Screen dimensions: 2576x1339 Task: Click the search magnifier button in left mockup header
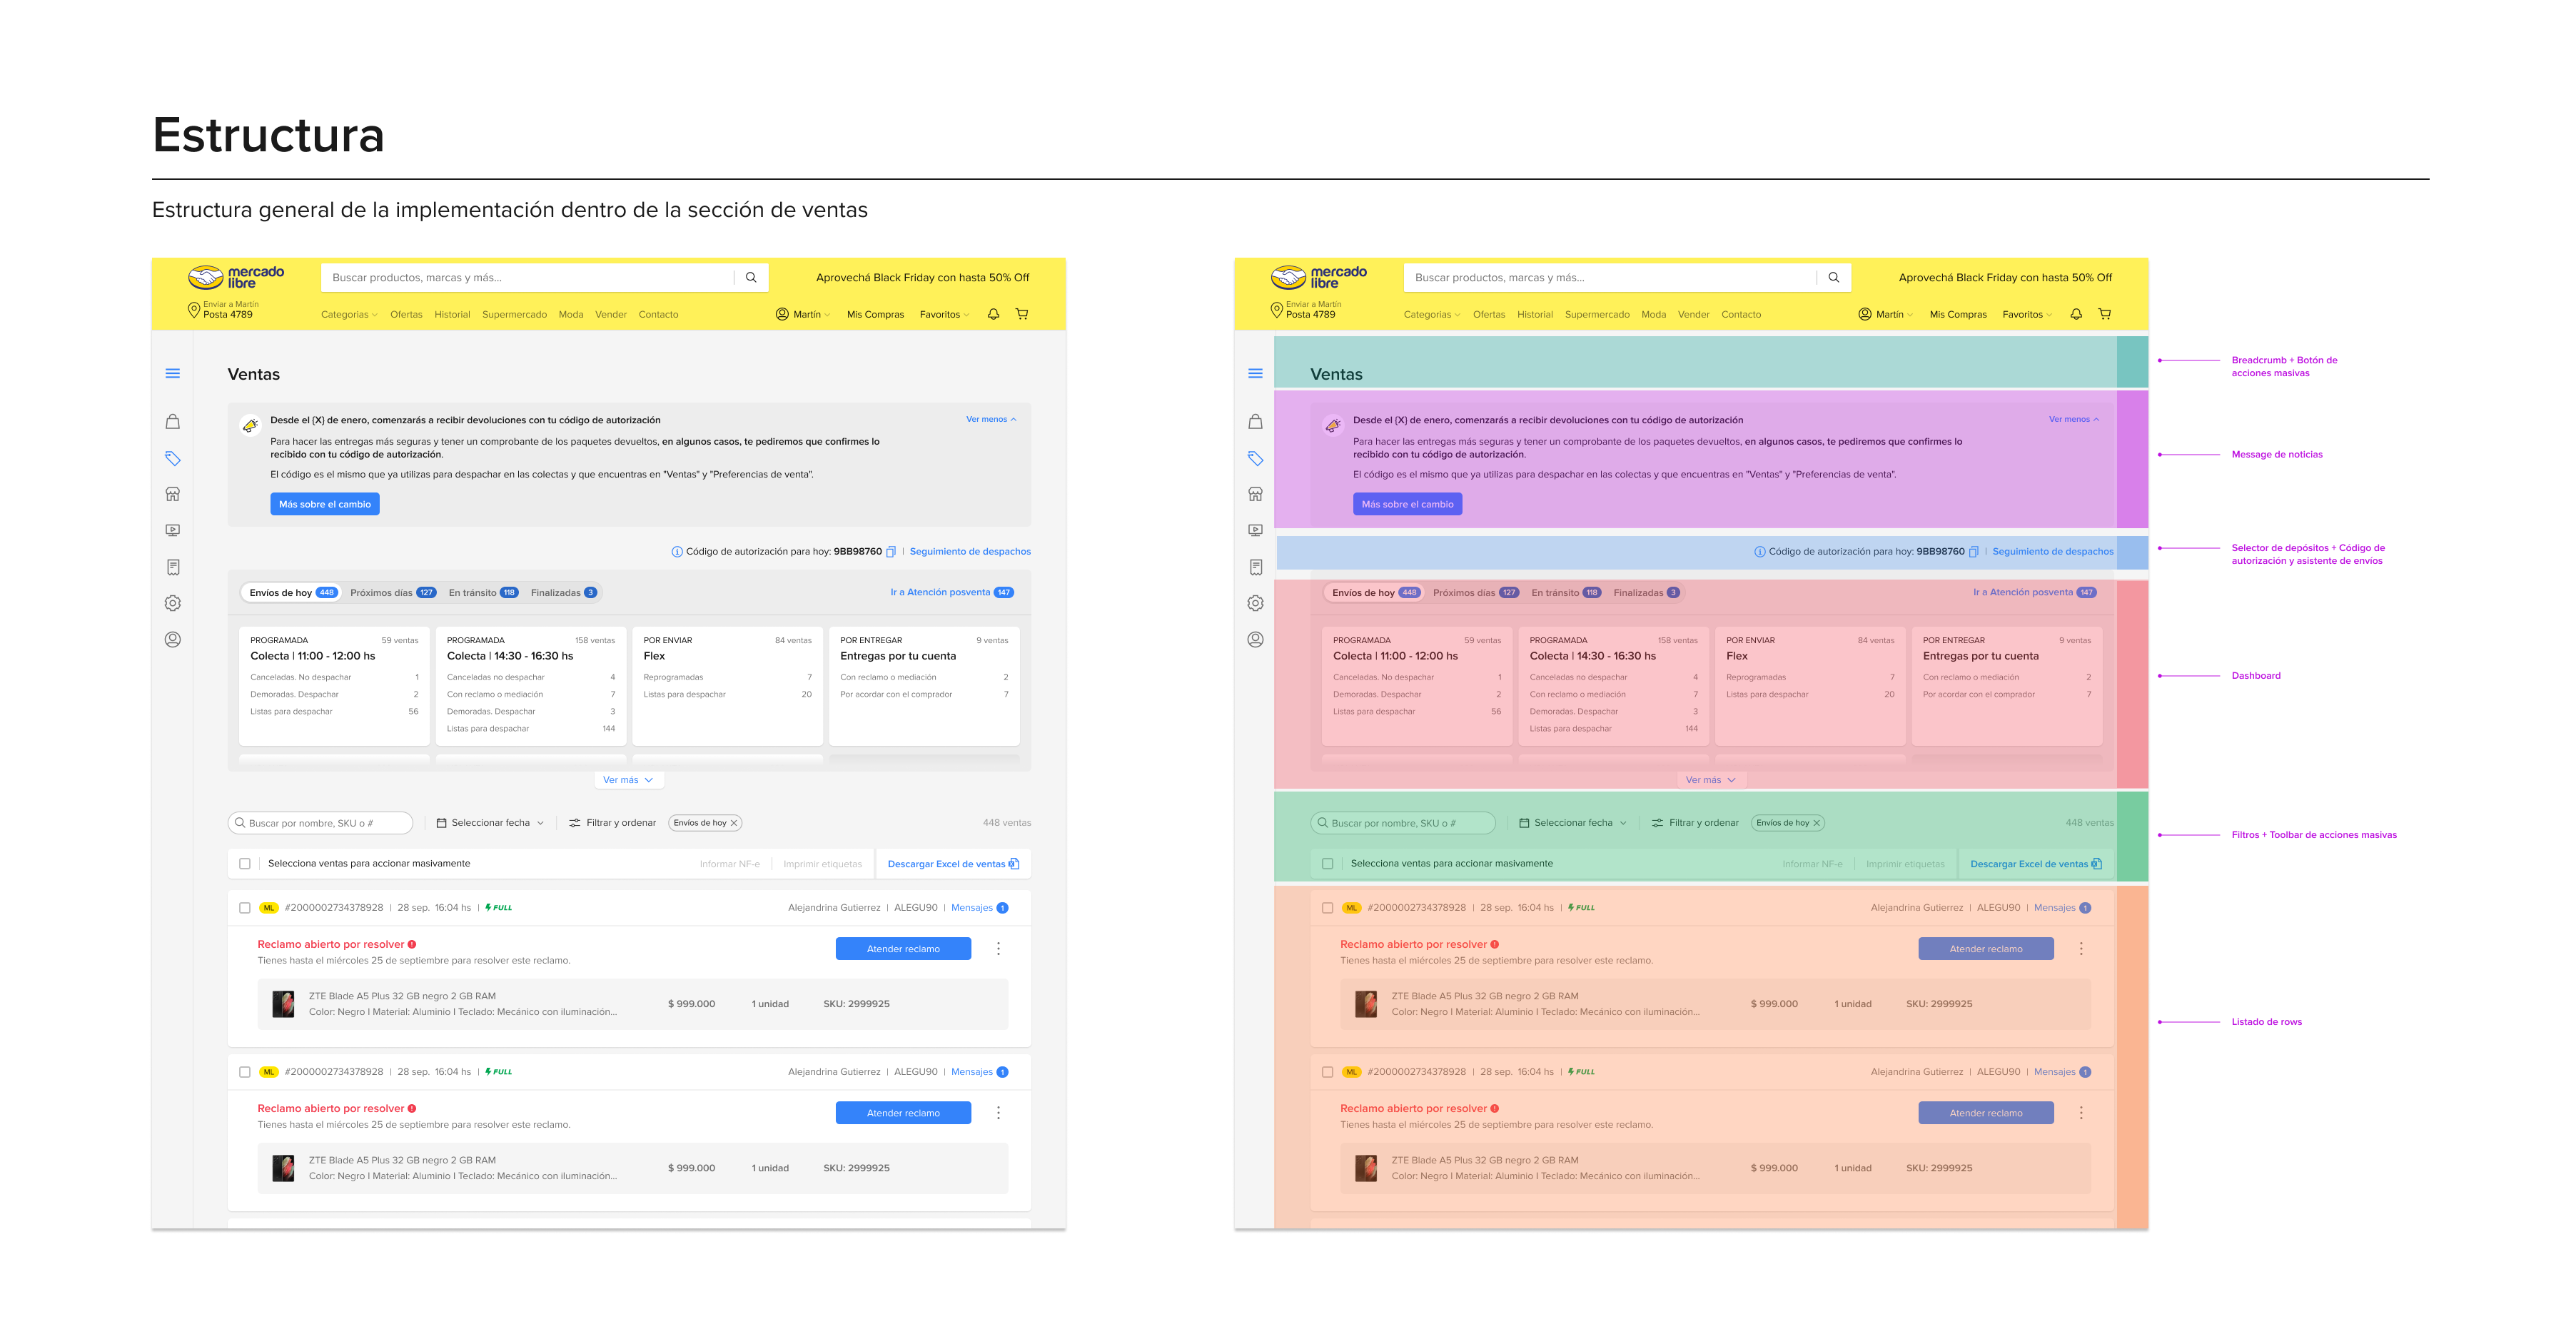tap(751, 278)
